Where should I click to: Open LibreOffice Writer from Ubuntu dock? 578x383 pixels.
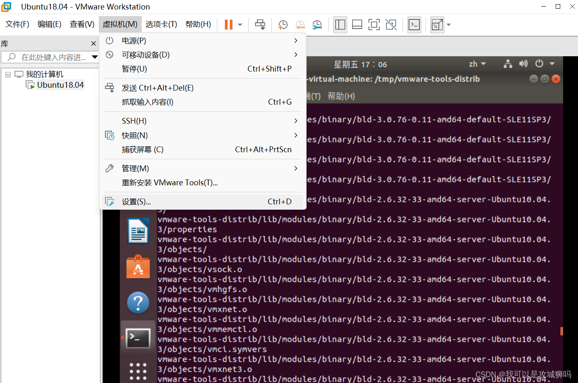click(x=138, y=231)
